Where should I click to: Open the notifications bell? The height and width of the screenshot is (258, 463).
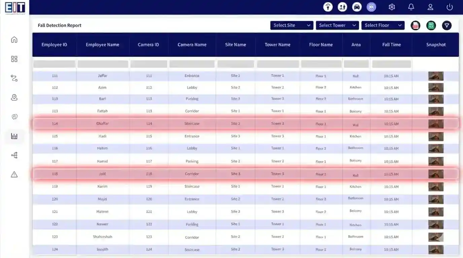(411, 7)
